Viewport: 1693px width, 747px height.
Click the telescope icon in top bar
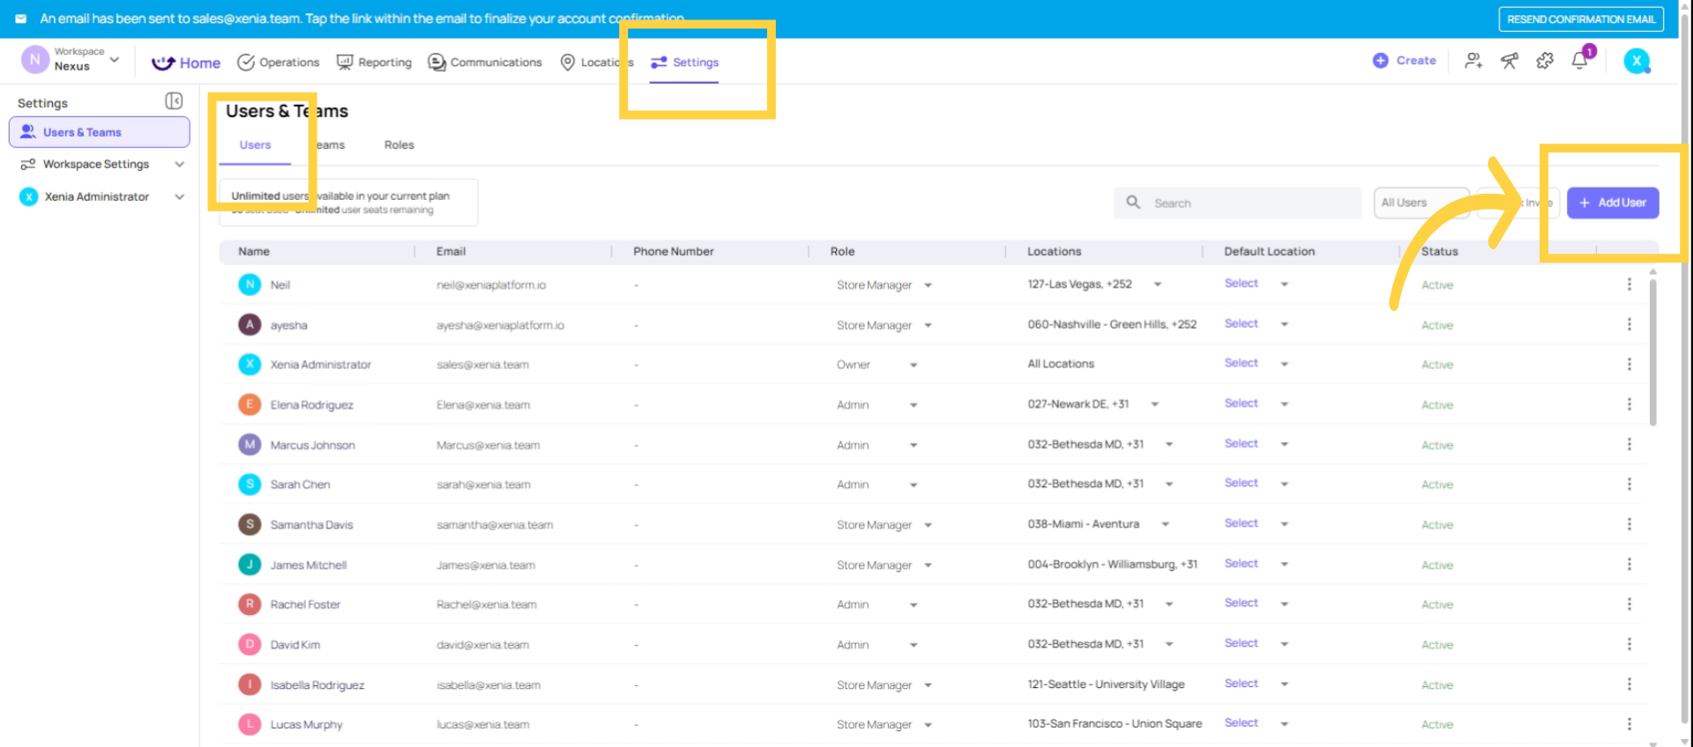coord(1510,61)
